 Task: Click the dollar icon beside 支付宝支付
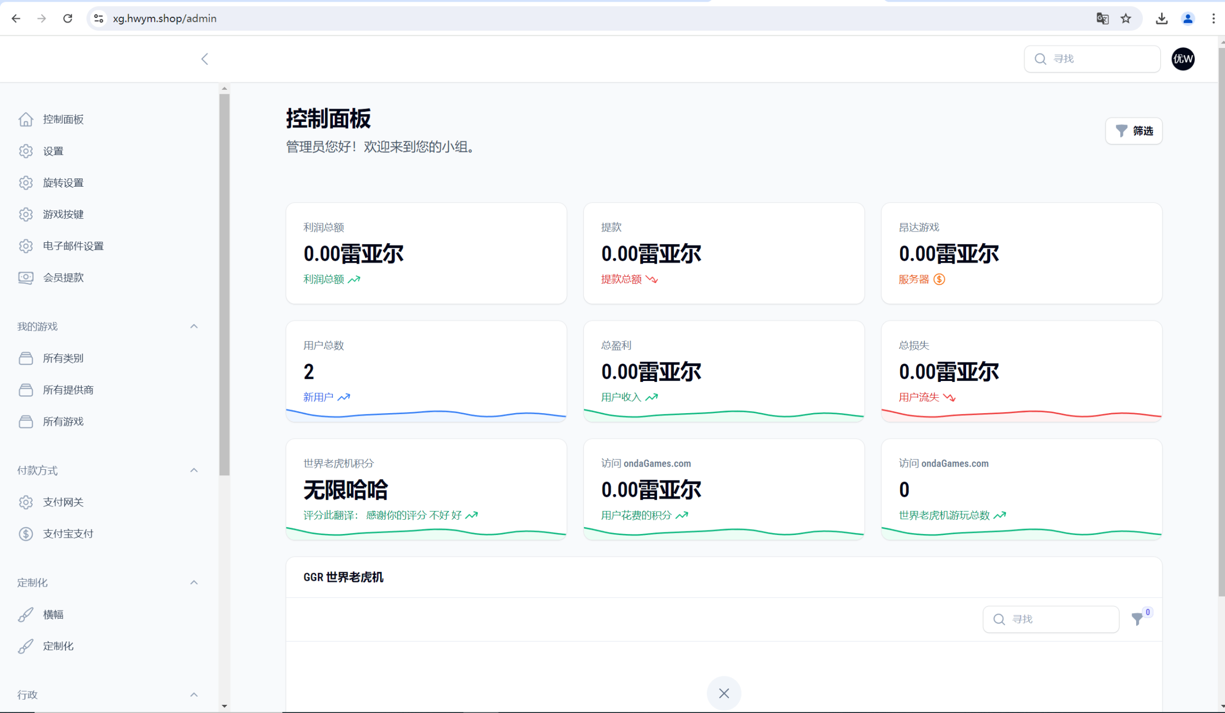[26, 534]
